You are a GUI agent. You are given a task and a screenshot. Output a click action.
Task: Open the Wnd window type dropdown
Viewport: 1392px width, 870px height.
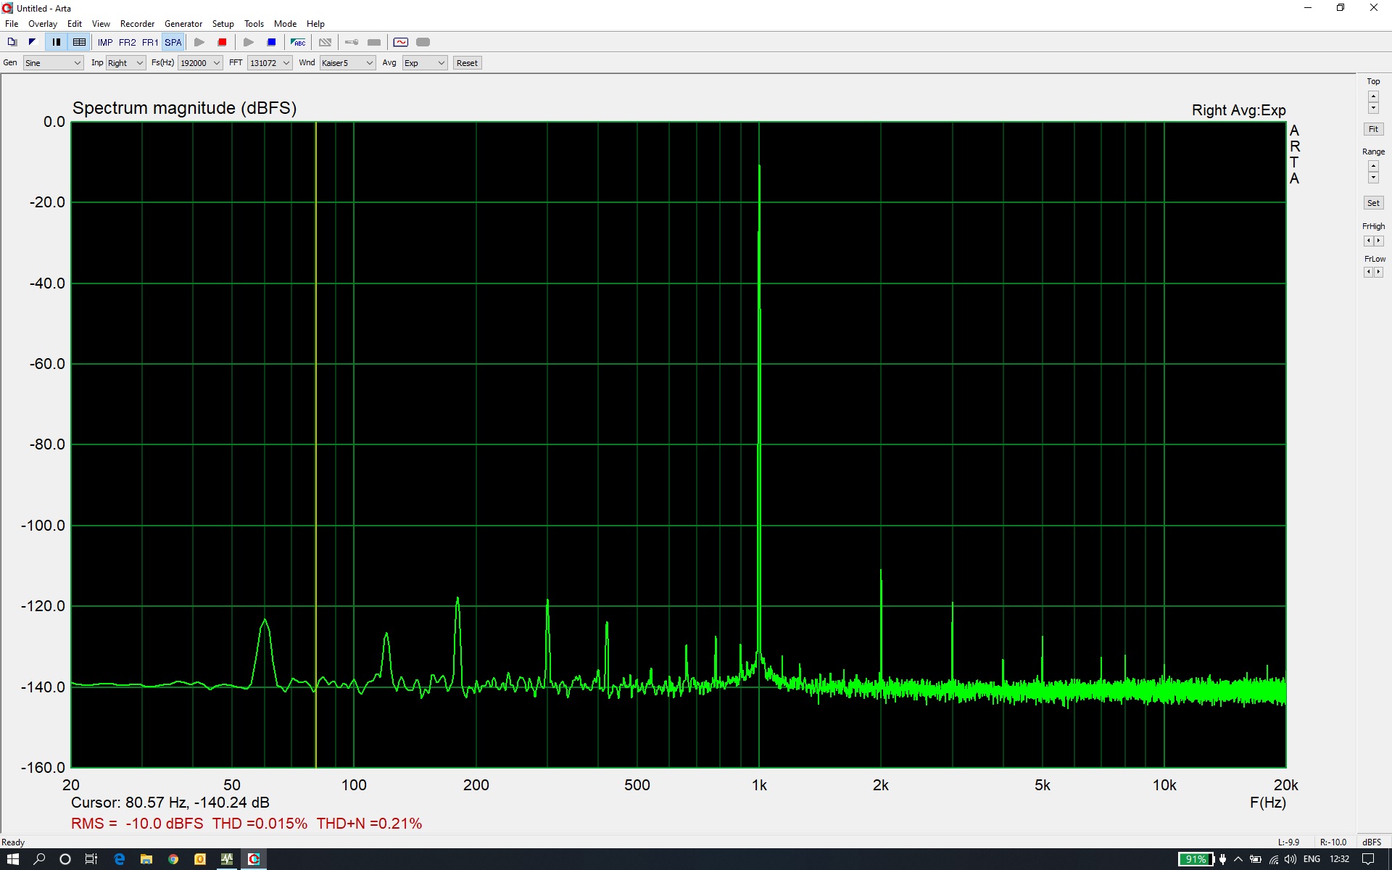click(x=347, y=63)
